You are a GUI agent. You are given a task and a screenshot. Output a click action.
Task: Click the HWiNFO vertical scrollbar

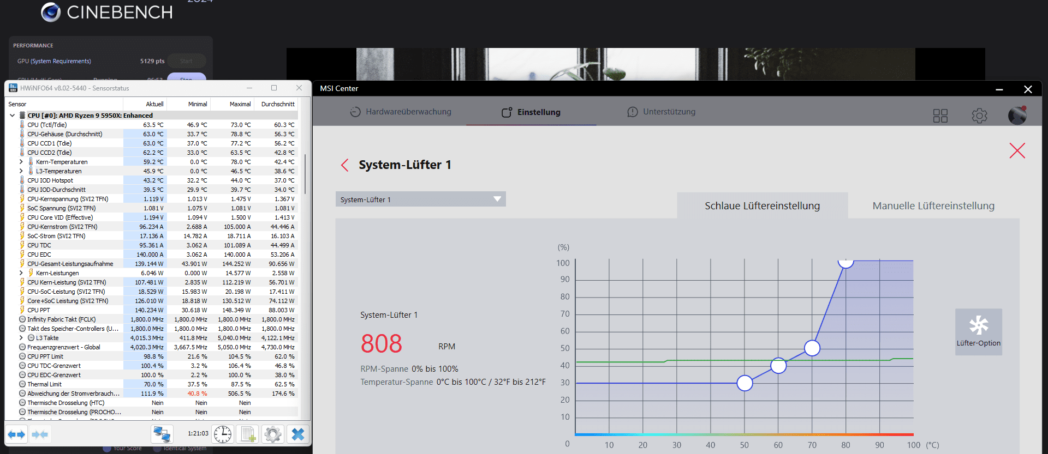[x=305, y=174]
